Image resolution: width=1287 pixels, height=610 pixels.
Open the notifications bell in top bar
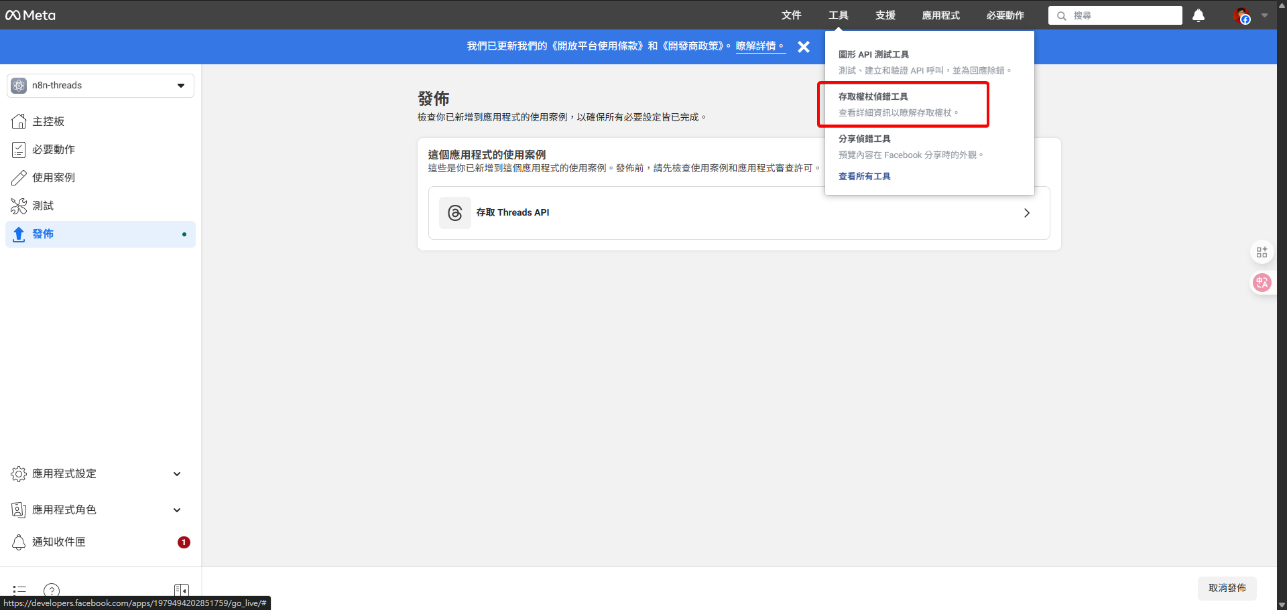(1199, 15)
